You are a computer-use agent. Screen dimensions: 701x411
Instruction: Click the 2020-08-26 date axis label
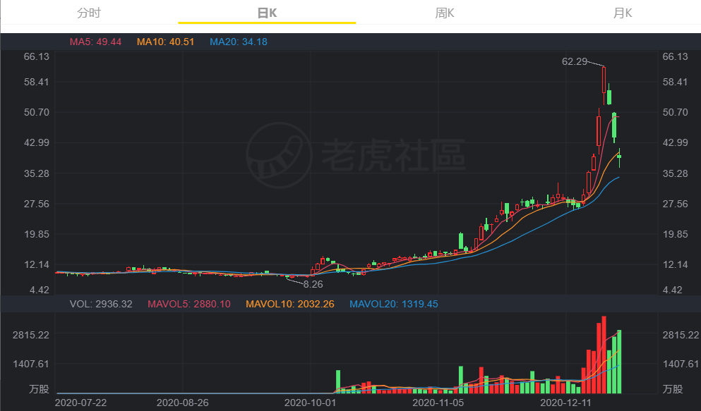coord(182,403)
